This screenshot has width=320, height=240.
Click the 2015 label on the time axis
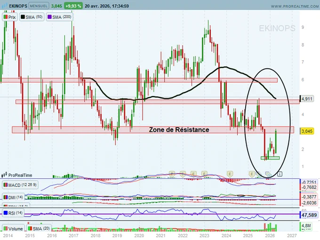(x=30, y=235)
